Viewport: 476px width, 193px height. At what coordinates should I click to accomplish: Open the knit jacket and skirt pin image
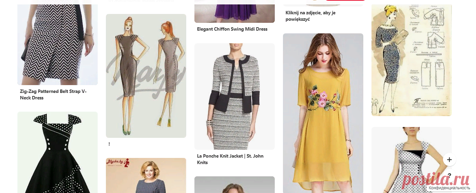click(x=235, y=96)
